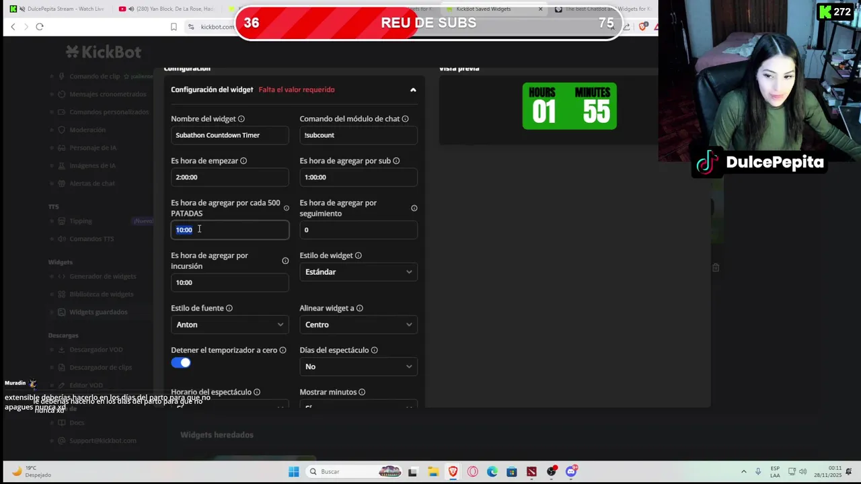The image size is (861, 484).
Task: Click the browser back arrow
Action: point(13,26)
